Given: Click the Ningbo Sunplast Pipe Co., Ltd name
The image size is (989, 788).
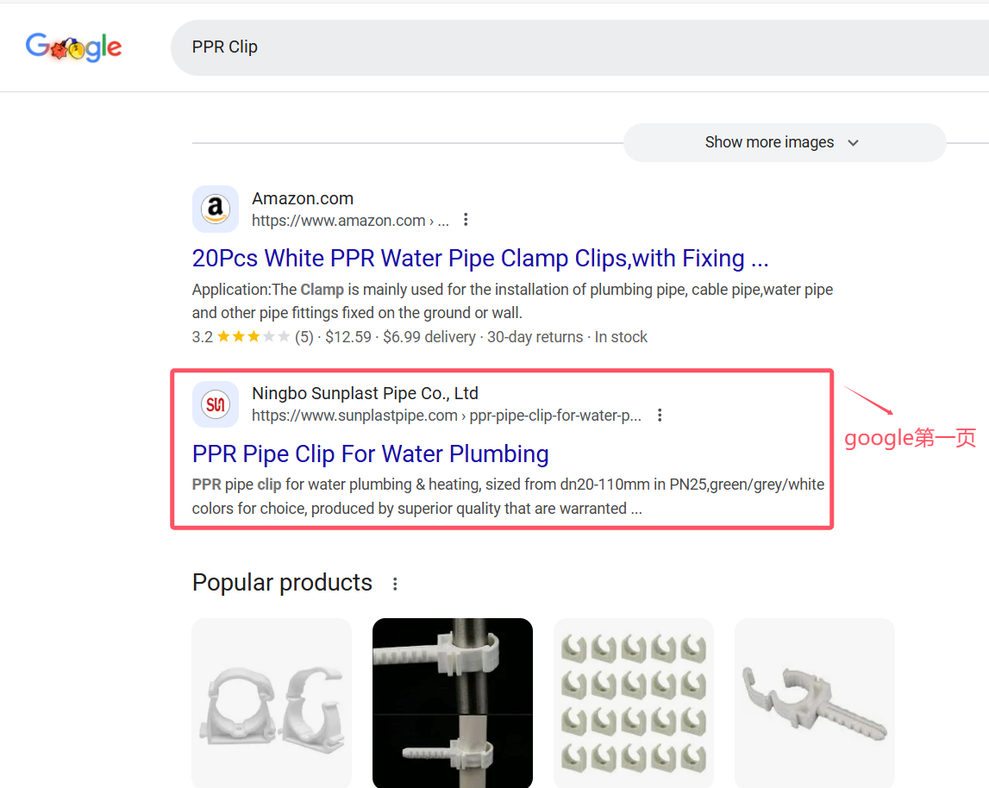Looking at the screenshot, I should pos(366,394).
